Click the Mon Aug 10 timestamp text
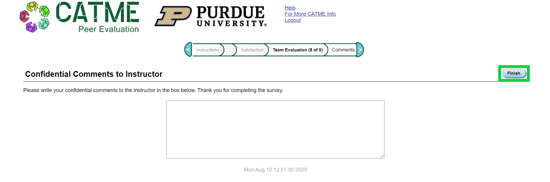Viewport: 550px width, 182px height. (x=275, y=170)
